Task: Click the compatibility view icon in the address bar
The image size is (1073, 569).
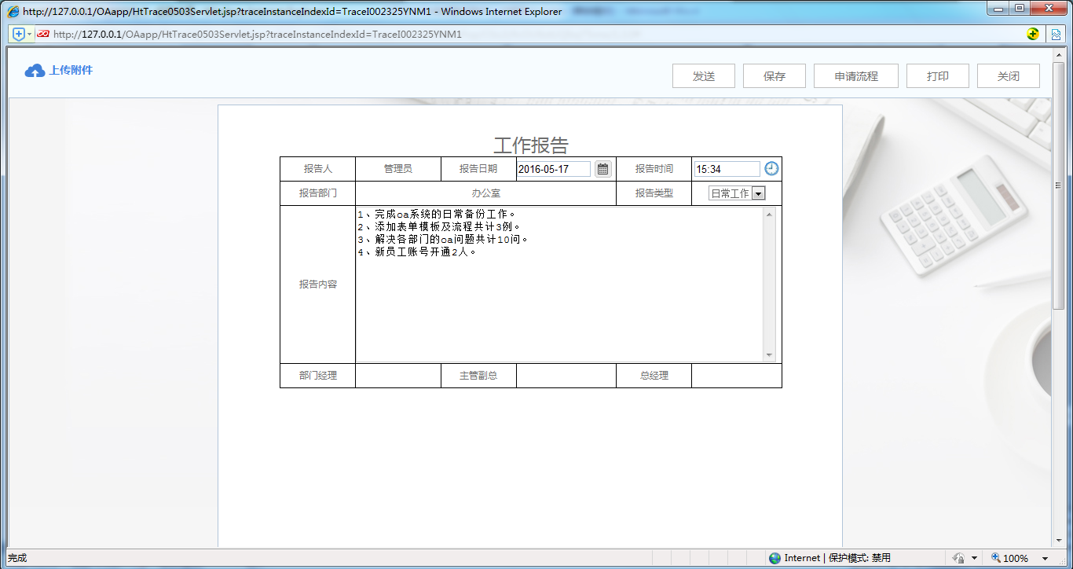Action: (1057, 34)
